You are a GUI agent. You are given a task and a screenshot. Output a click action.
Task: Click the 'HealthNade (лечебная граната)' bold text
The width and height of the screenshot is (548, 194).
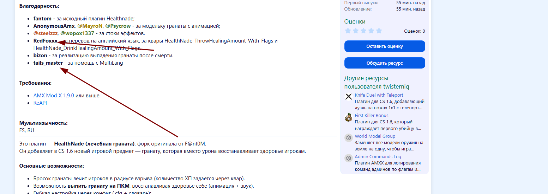tap(95, 144)
